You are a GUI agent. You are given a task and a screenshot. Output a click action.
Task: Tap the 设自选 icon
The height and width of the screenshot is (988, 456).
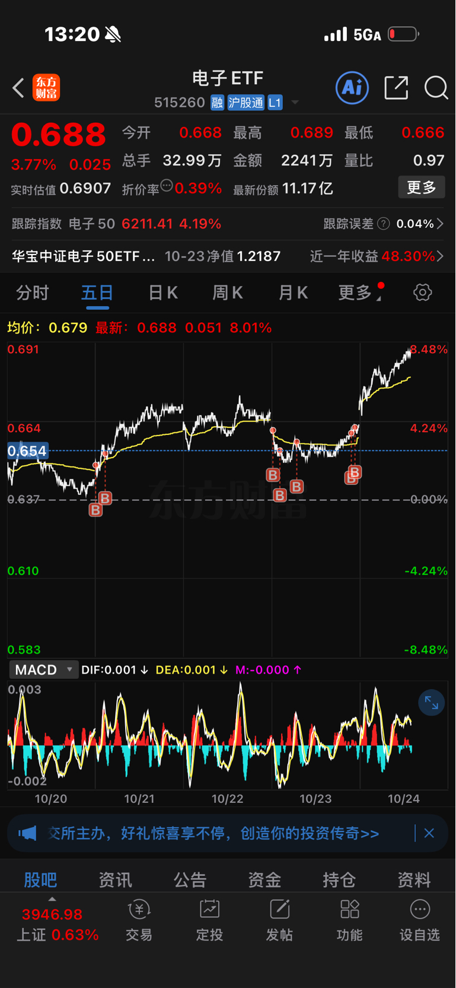420,920
